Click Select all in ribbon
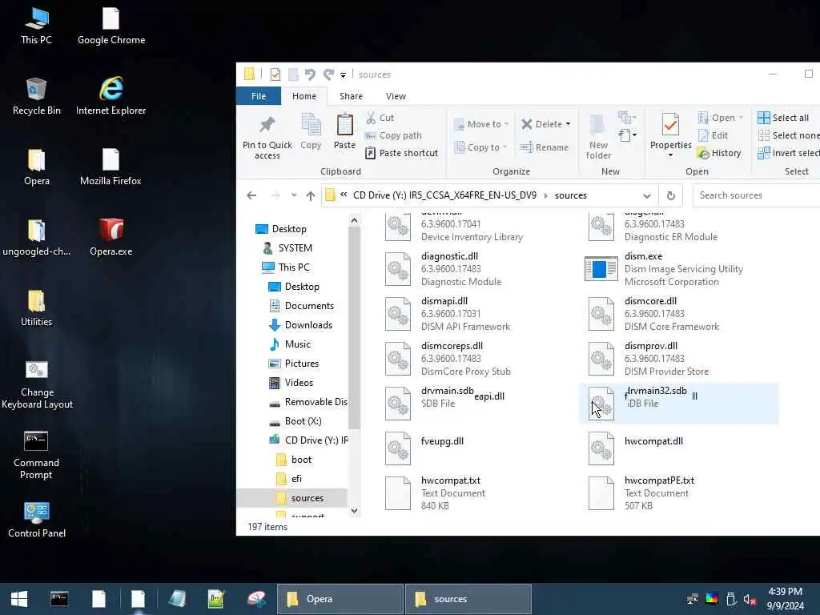This screenshot has width=820, height=615. (x=783, y=118)
